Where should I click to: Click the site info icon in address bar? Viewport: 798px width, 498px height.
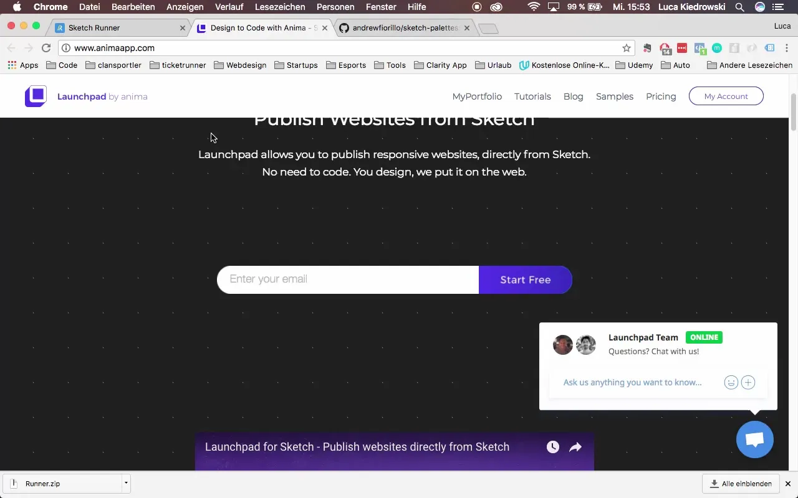pos(65,48)
